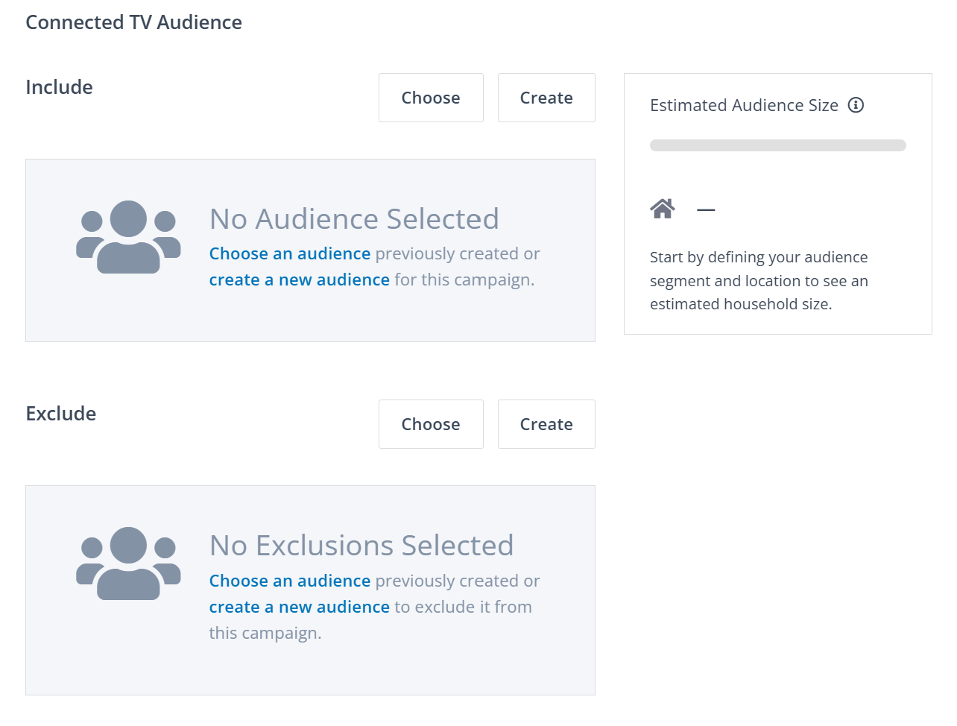Follow 'create a new audience' link for this campaign
This screenshot has width=957, height=726.
pyautogui.click(x=299, y=280)
